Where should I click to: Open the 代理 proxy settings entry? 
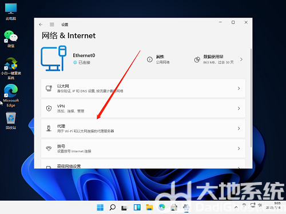point(143,128)
